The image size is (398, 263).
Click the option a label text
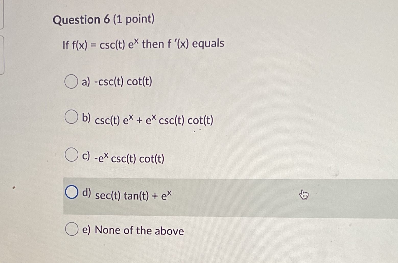point(116,82)
